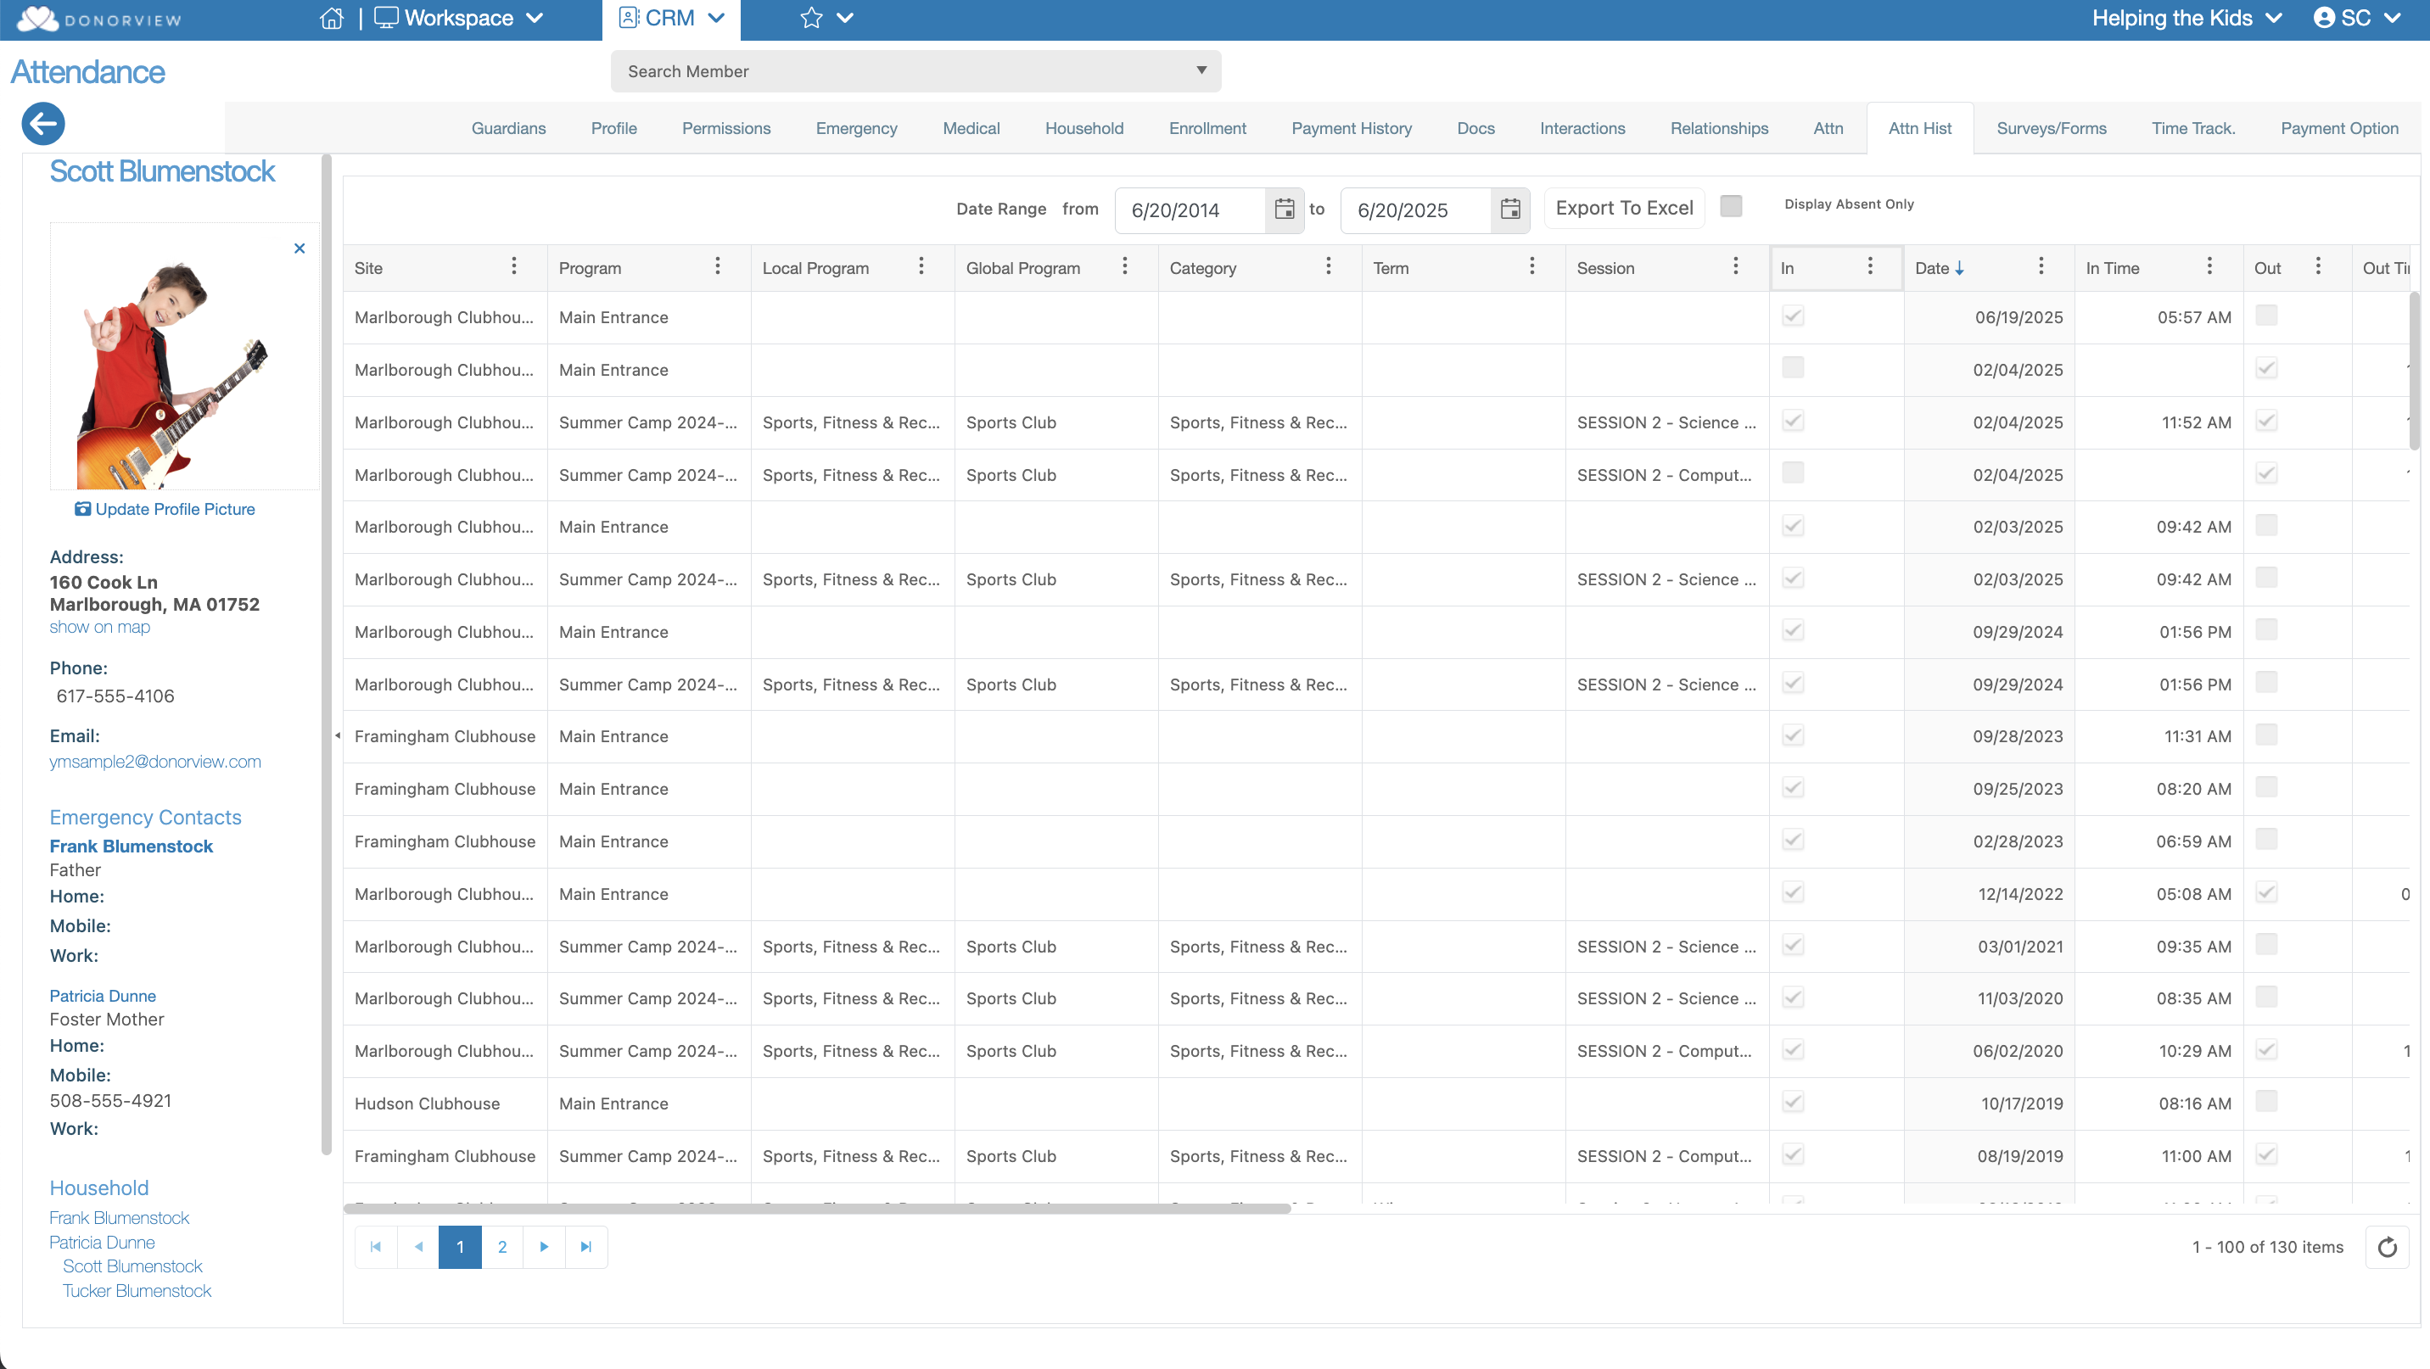Enable Display Absent Only checkbox
The width and height of the screenshot is (2430, 1369).
click(x=1731, y=205)
